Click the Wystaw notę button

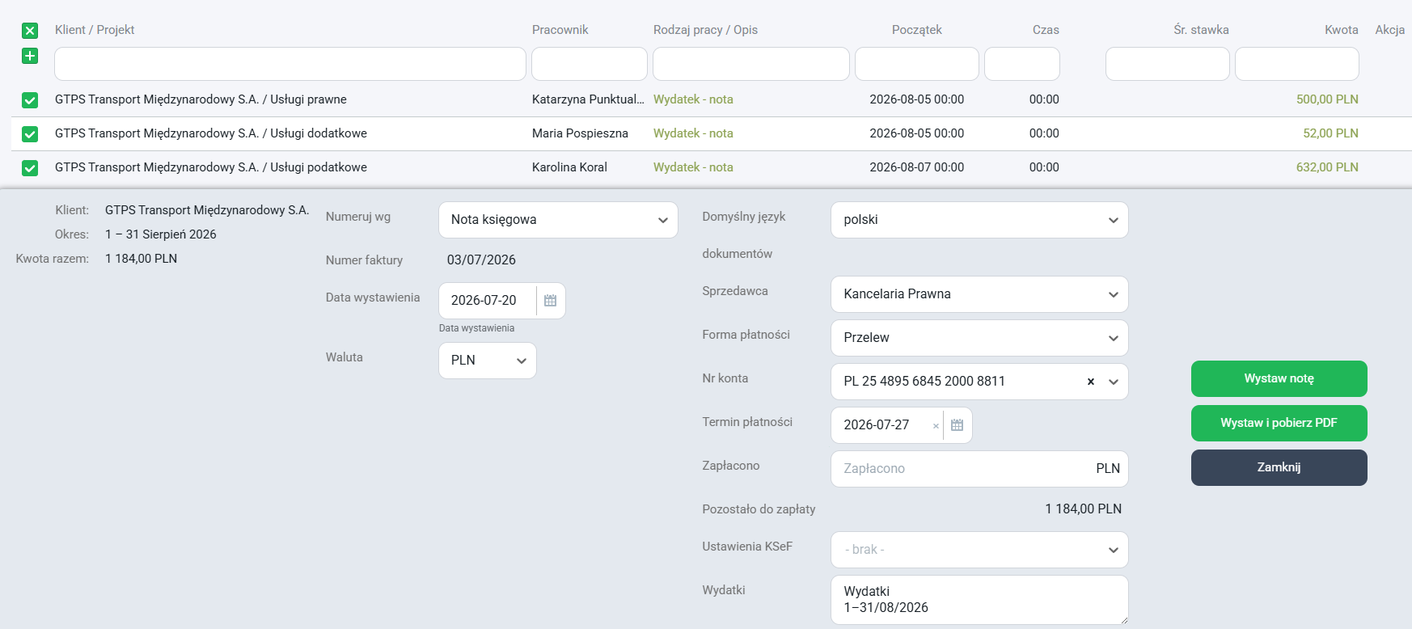pos(1279,378)
